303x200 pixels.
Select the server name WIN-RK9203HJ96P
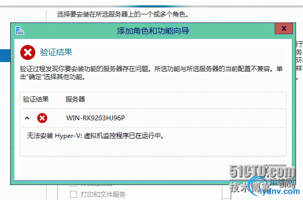(96, 118)
